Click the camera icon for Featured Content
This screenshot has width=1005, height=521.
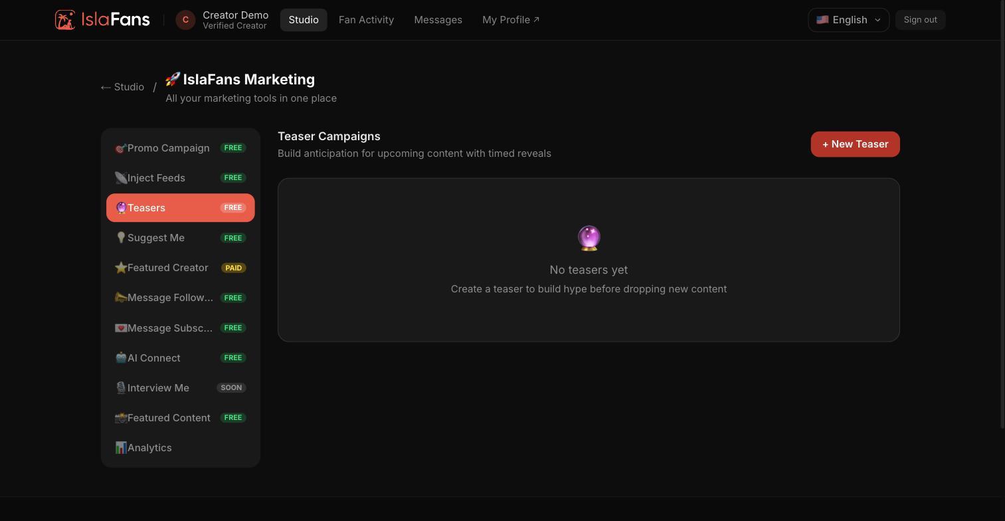(121, 418)
